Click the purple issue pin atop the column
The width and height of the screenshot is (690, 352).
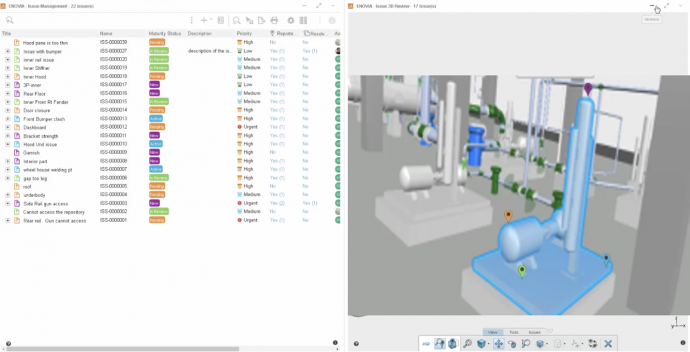[x=588, y=89]
